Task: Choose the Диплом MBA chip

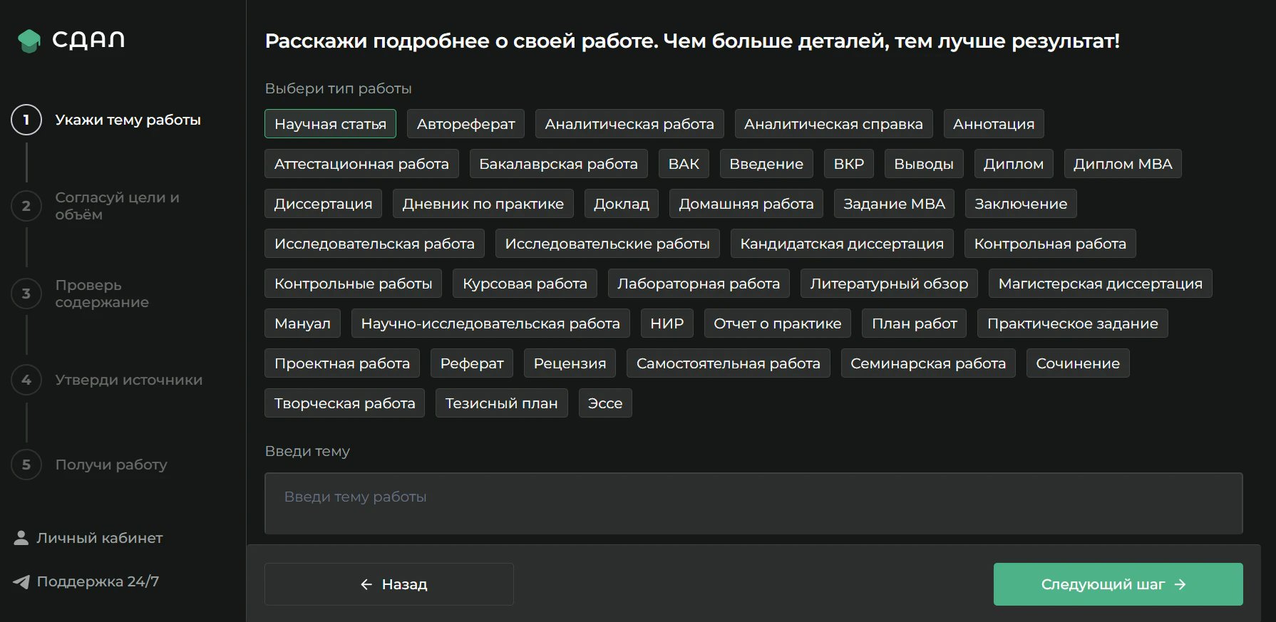Action: pyautogui.click(x=1123, y=164)
